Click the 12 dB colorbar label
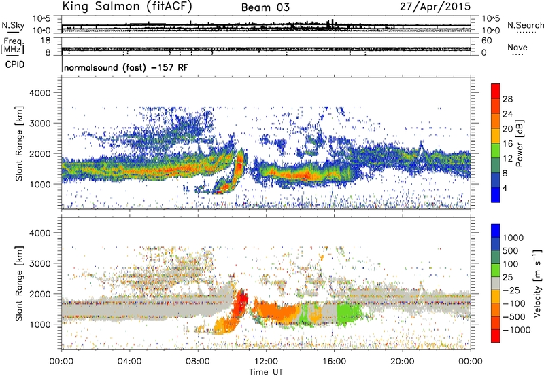544x376 pixels. pyautogui.click(x=507, y=159)
